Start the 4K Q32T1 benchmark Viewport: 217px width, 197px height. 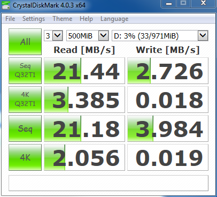pyautogui.click(x=25, y=100)
